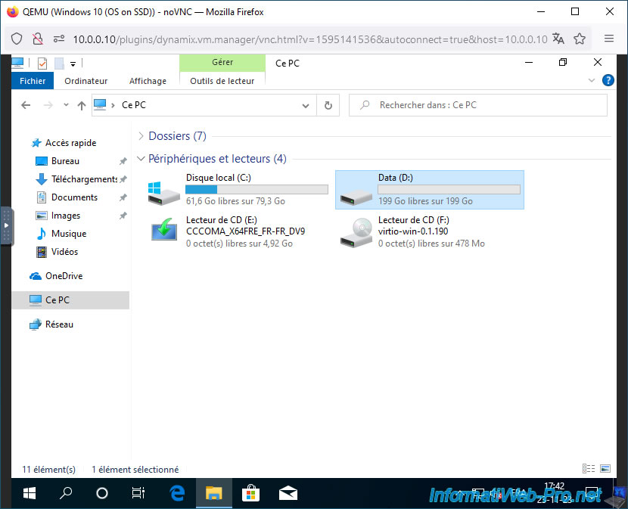Refresh the Ce PC view
Image resolution: width=628 pixels, height=509 pixels.
point(328,105)
